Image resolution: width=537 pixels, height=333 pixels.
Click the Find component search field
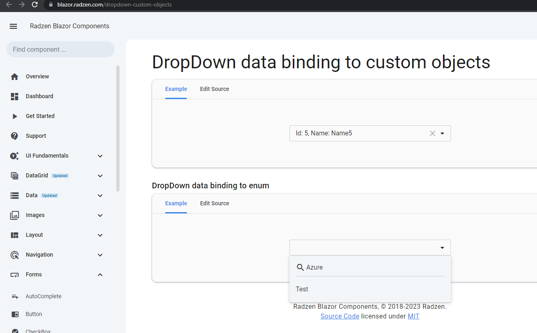click(61, 49)
